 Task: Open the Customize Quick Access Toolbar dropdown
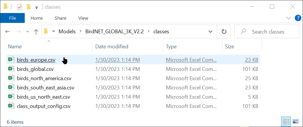[x=36, y=8]
